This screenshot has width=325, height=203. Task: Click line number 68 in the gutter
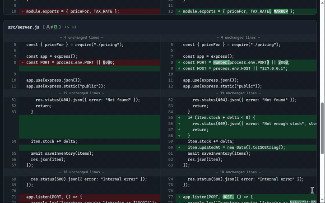[x=14, y=179]
